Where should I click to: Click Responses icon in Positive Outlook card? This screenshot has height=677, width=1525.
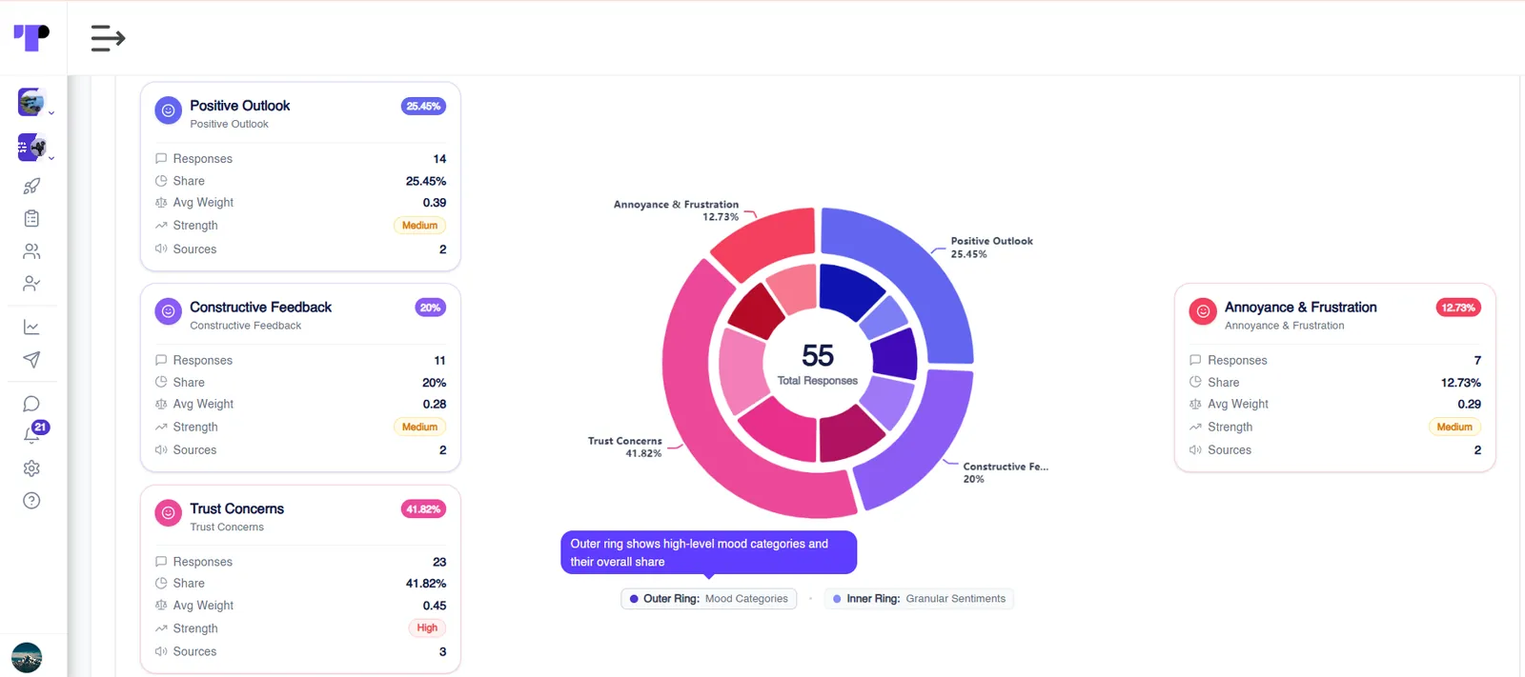(x=161, y=159)
